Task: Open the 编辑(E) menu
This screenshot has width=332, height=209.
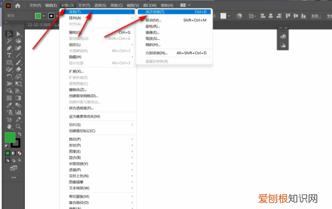Action: pos(51,6)
